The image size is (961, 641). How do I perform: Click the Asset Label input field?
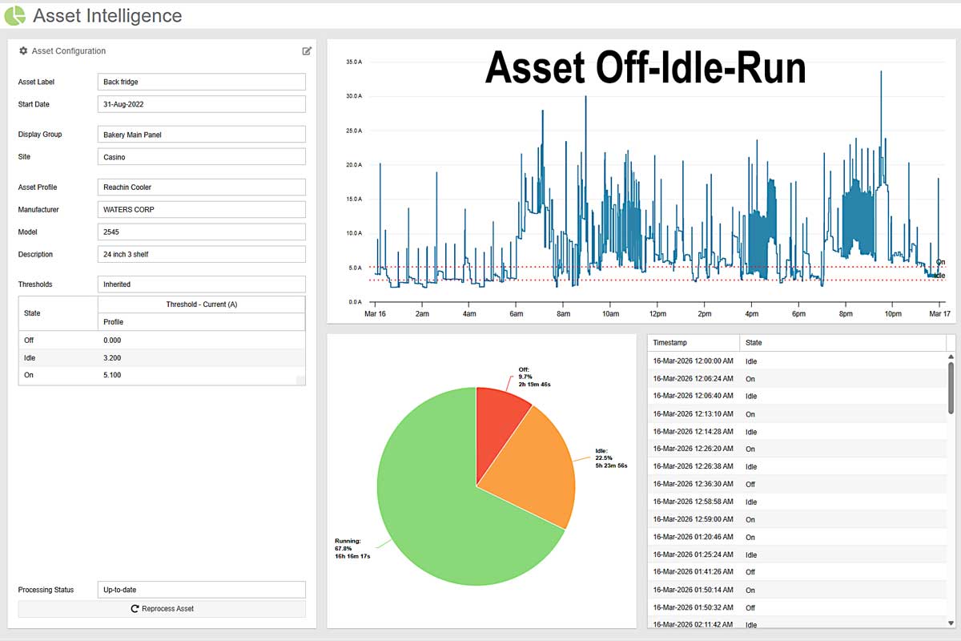(x=201, y=82)
